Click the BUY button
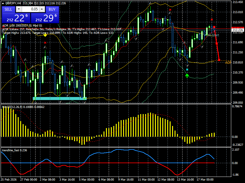 point(52,9)
